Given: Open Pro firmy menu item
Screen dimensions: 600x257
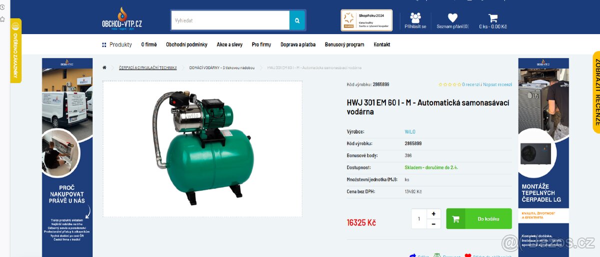Looking at the screenshot, I should 261,44.
